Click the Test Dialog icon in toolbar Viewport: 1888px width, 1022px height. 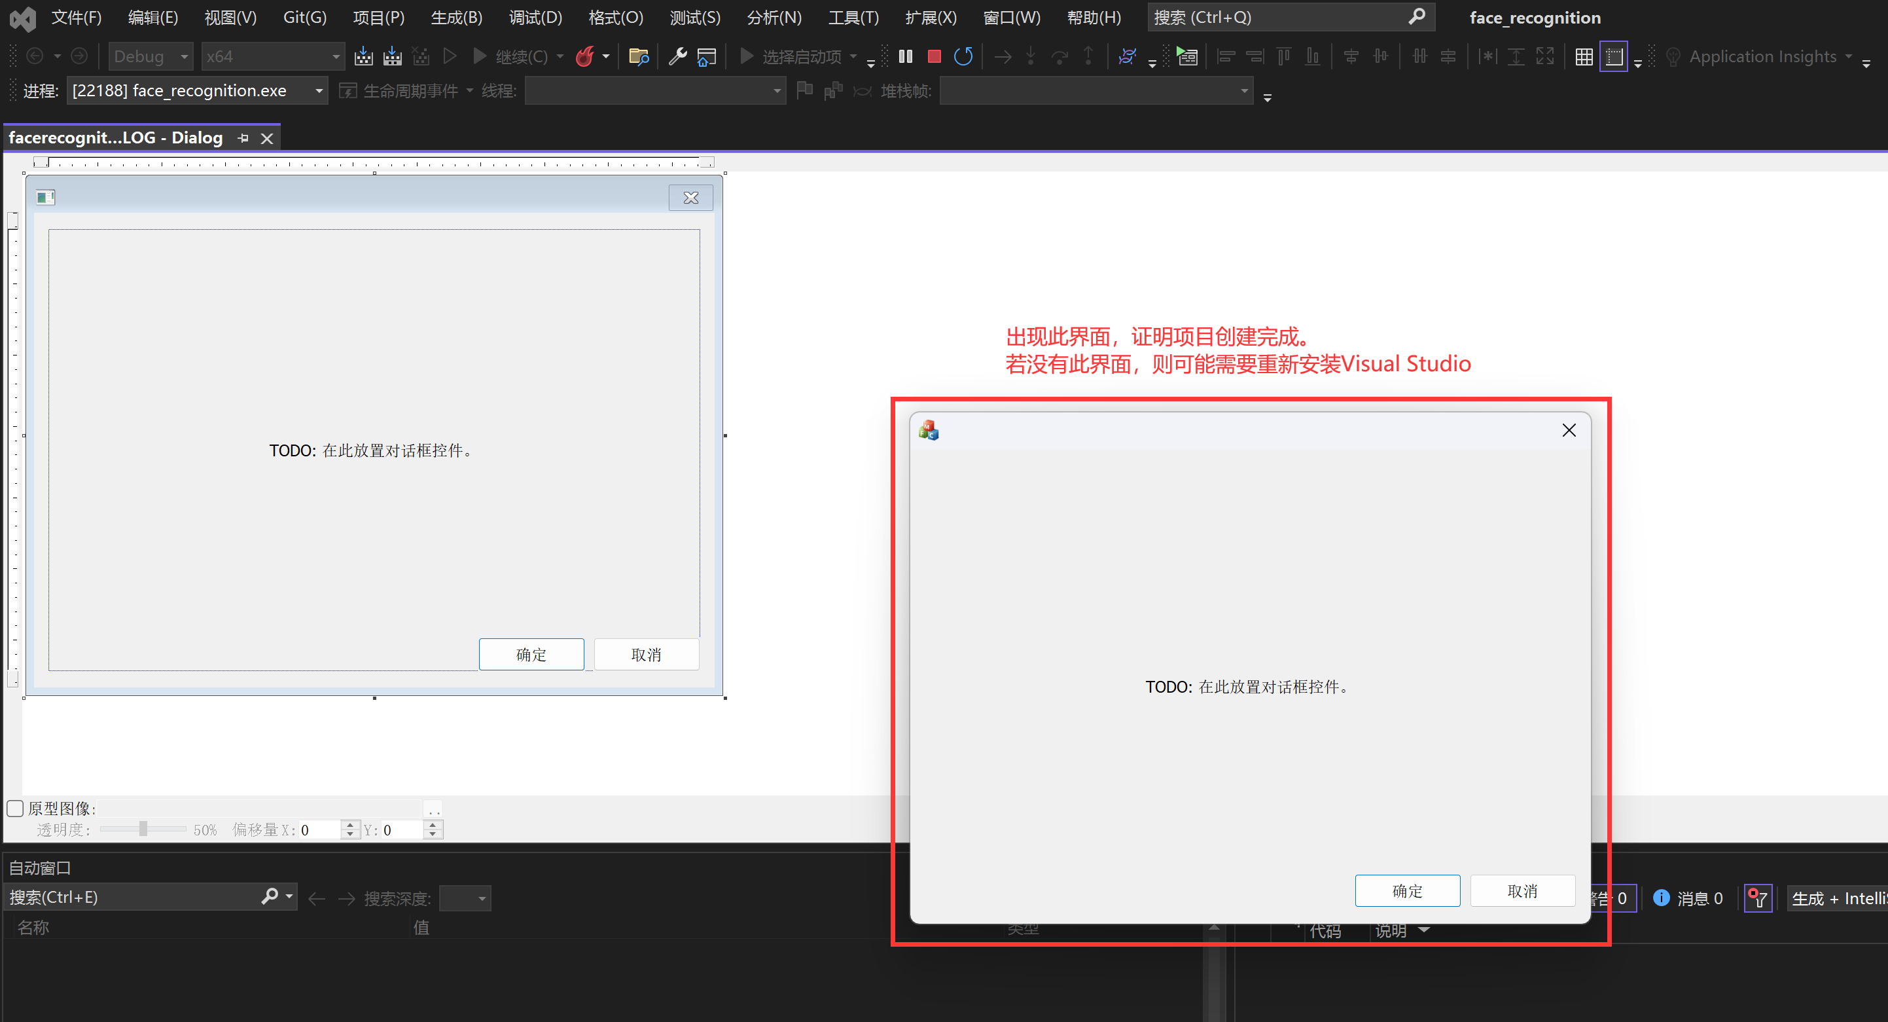1186,56
